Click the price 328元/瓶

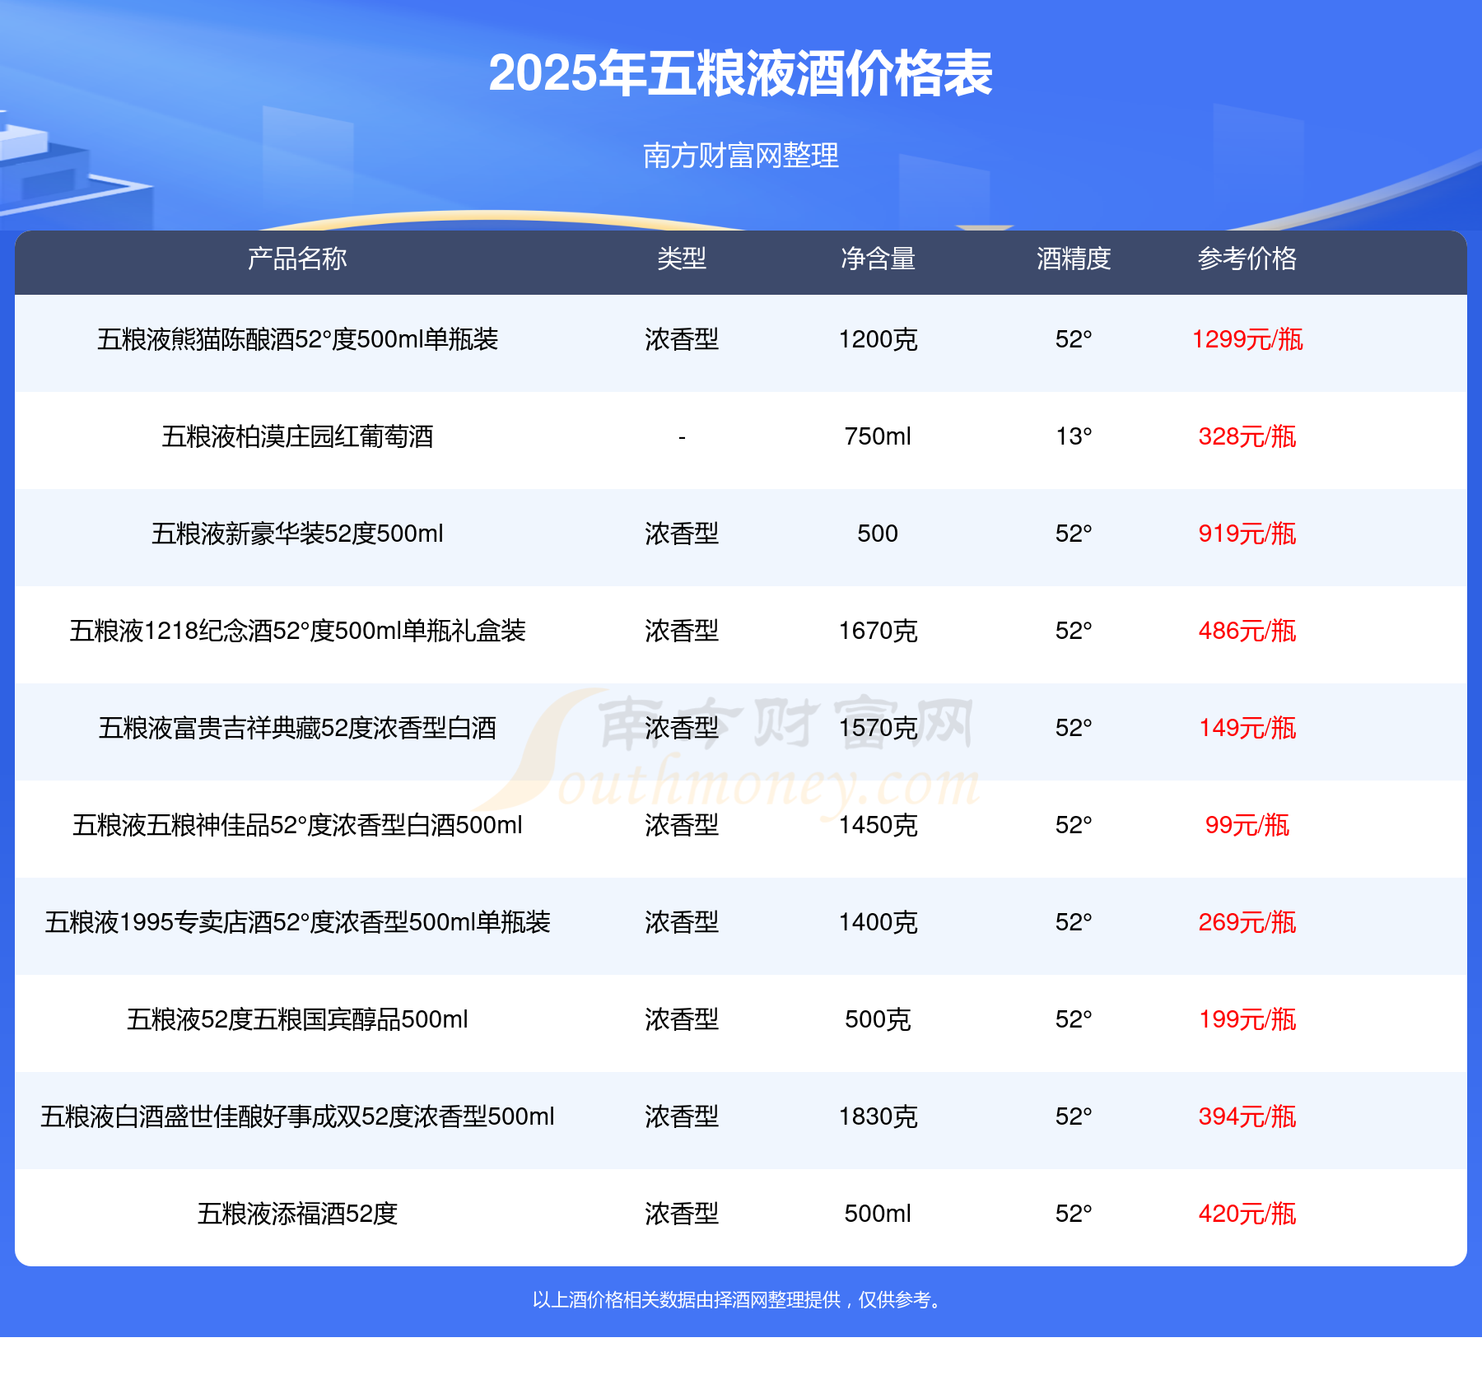point(1247,436)
